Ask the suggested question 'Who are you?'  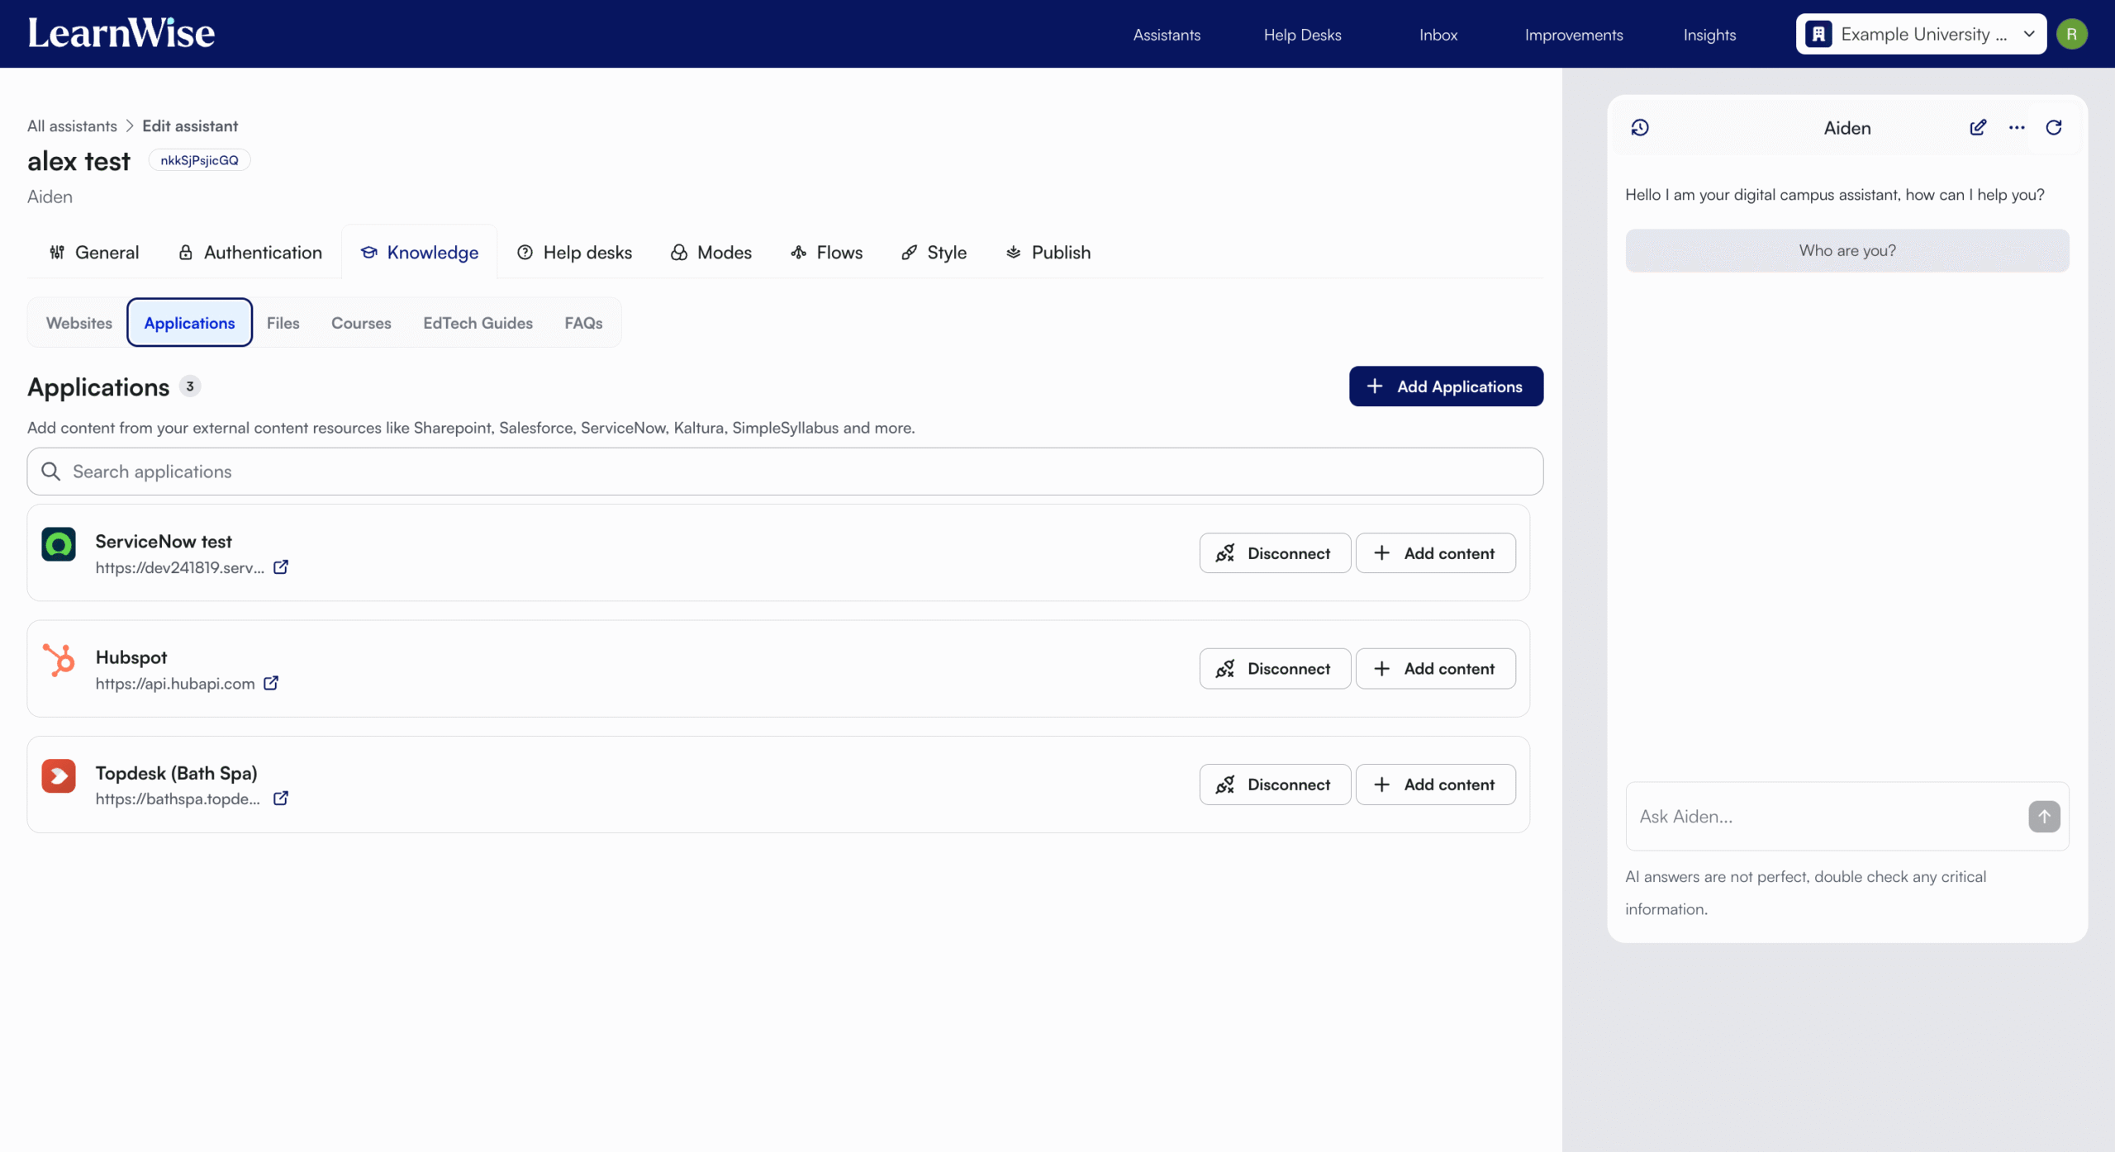[1846, 250]
